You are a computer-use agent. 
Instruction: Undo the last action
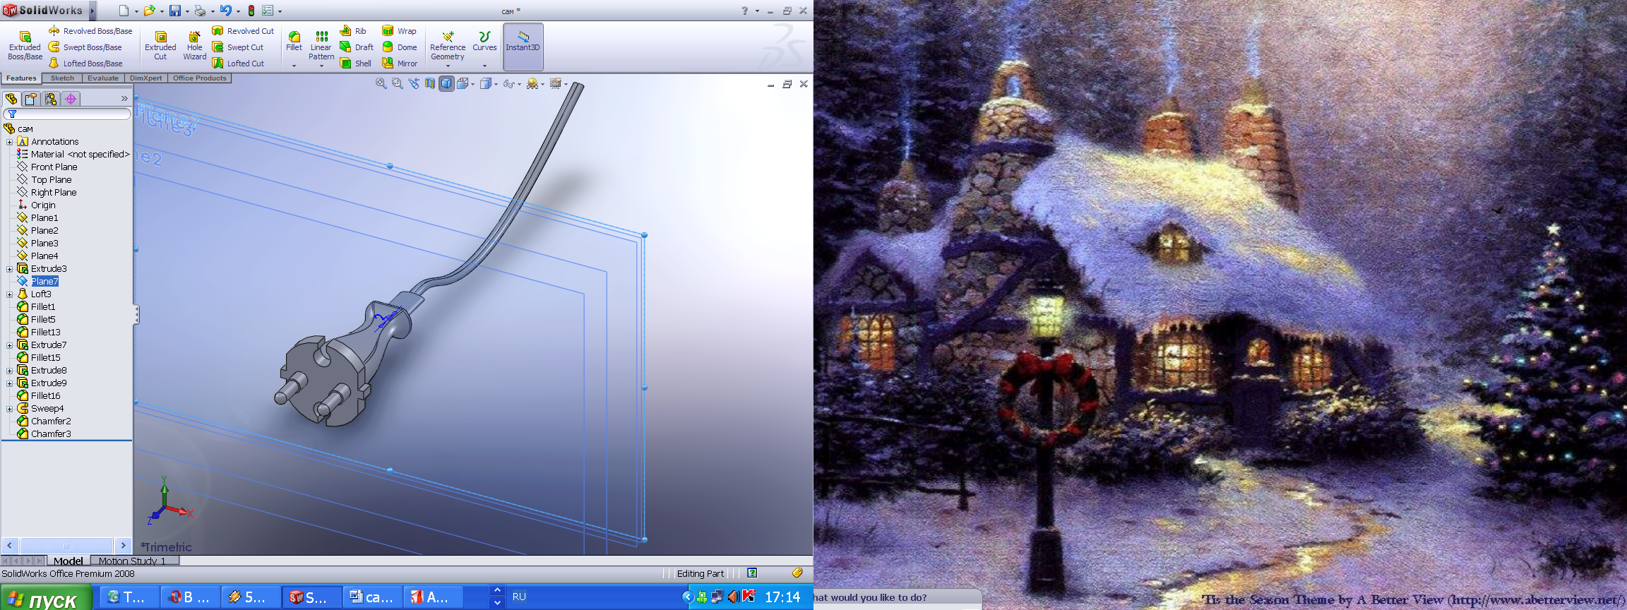225,11
